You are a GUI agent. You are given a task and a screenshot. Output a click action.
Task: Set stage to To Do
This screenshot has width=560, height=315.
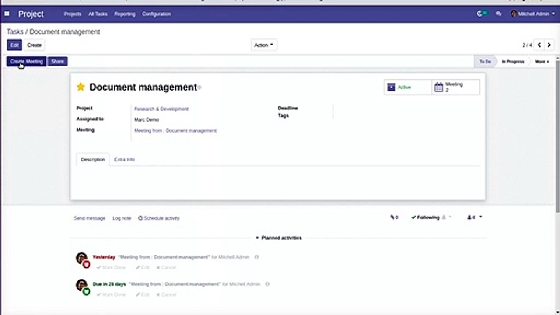(485, 62)
